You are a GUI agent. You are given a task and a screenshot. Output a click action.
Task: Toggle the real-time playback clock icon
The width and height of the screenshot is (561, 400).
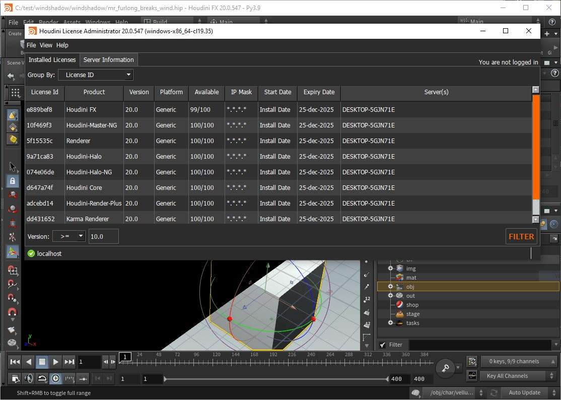coord(55,378)
